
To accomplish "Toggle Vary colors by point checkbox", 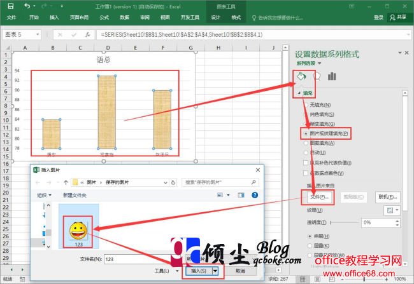I will (x=306, y=173).
